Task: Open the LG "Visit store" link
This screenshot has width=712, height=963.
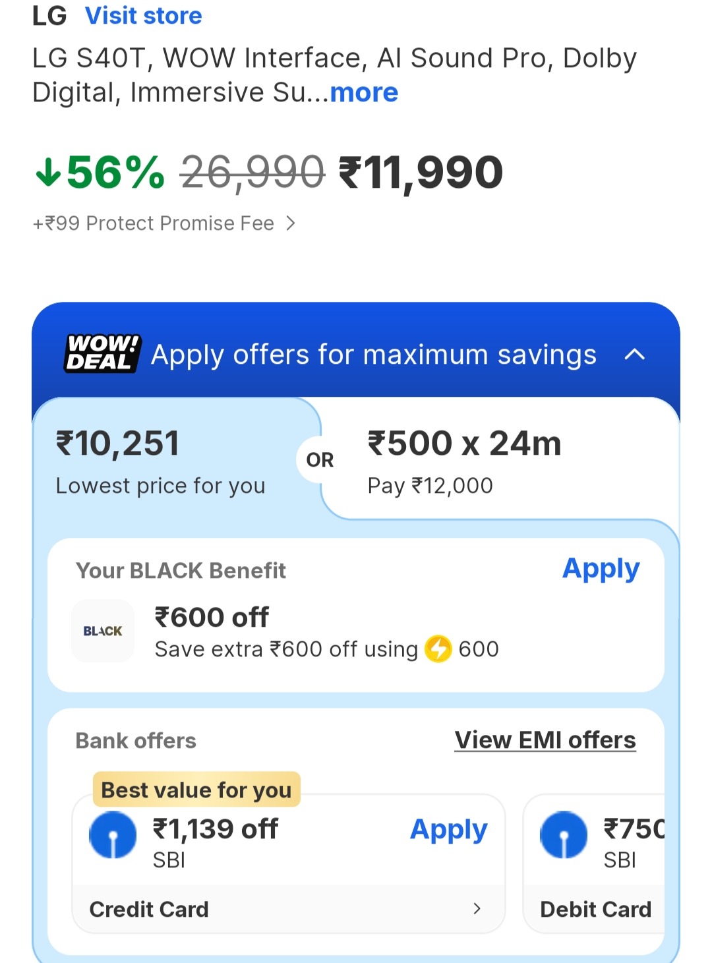Action: (x=144, y=16)
